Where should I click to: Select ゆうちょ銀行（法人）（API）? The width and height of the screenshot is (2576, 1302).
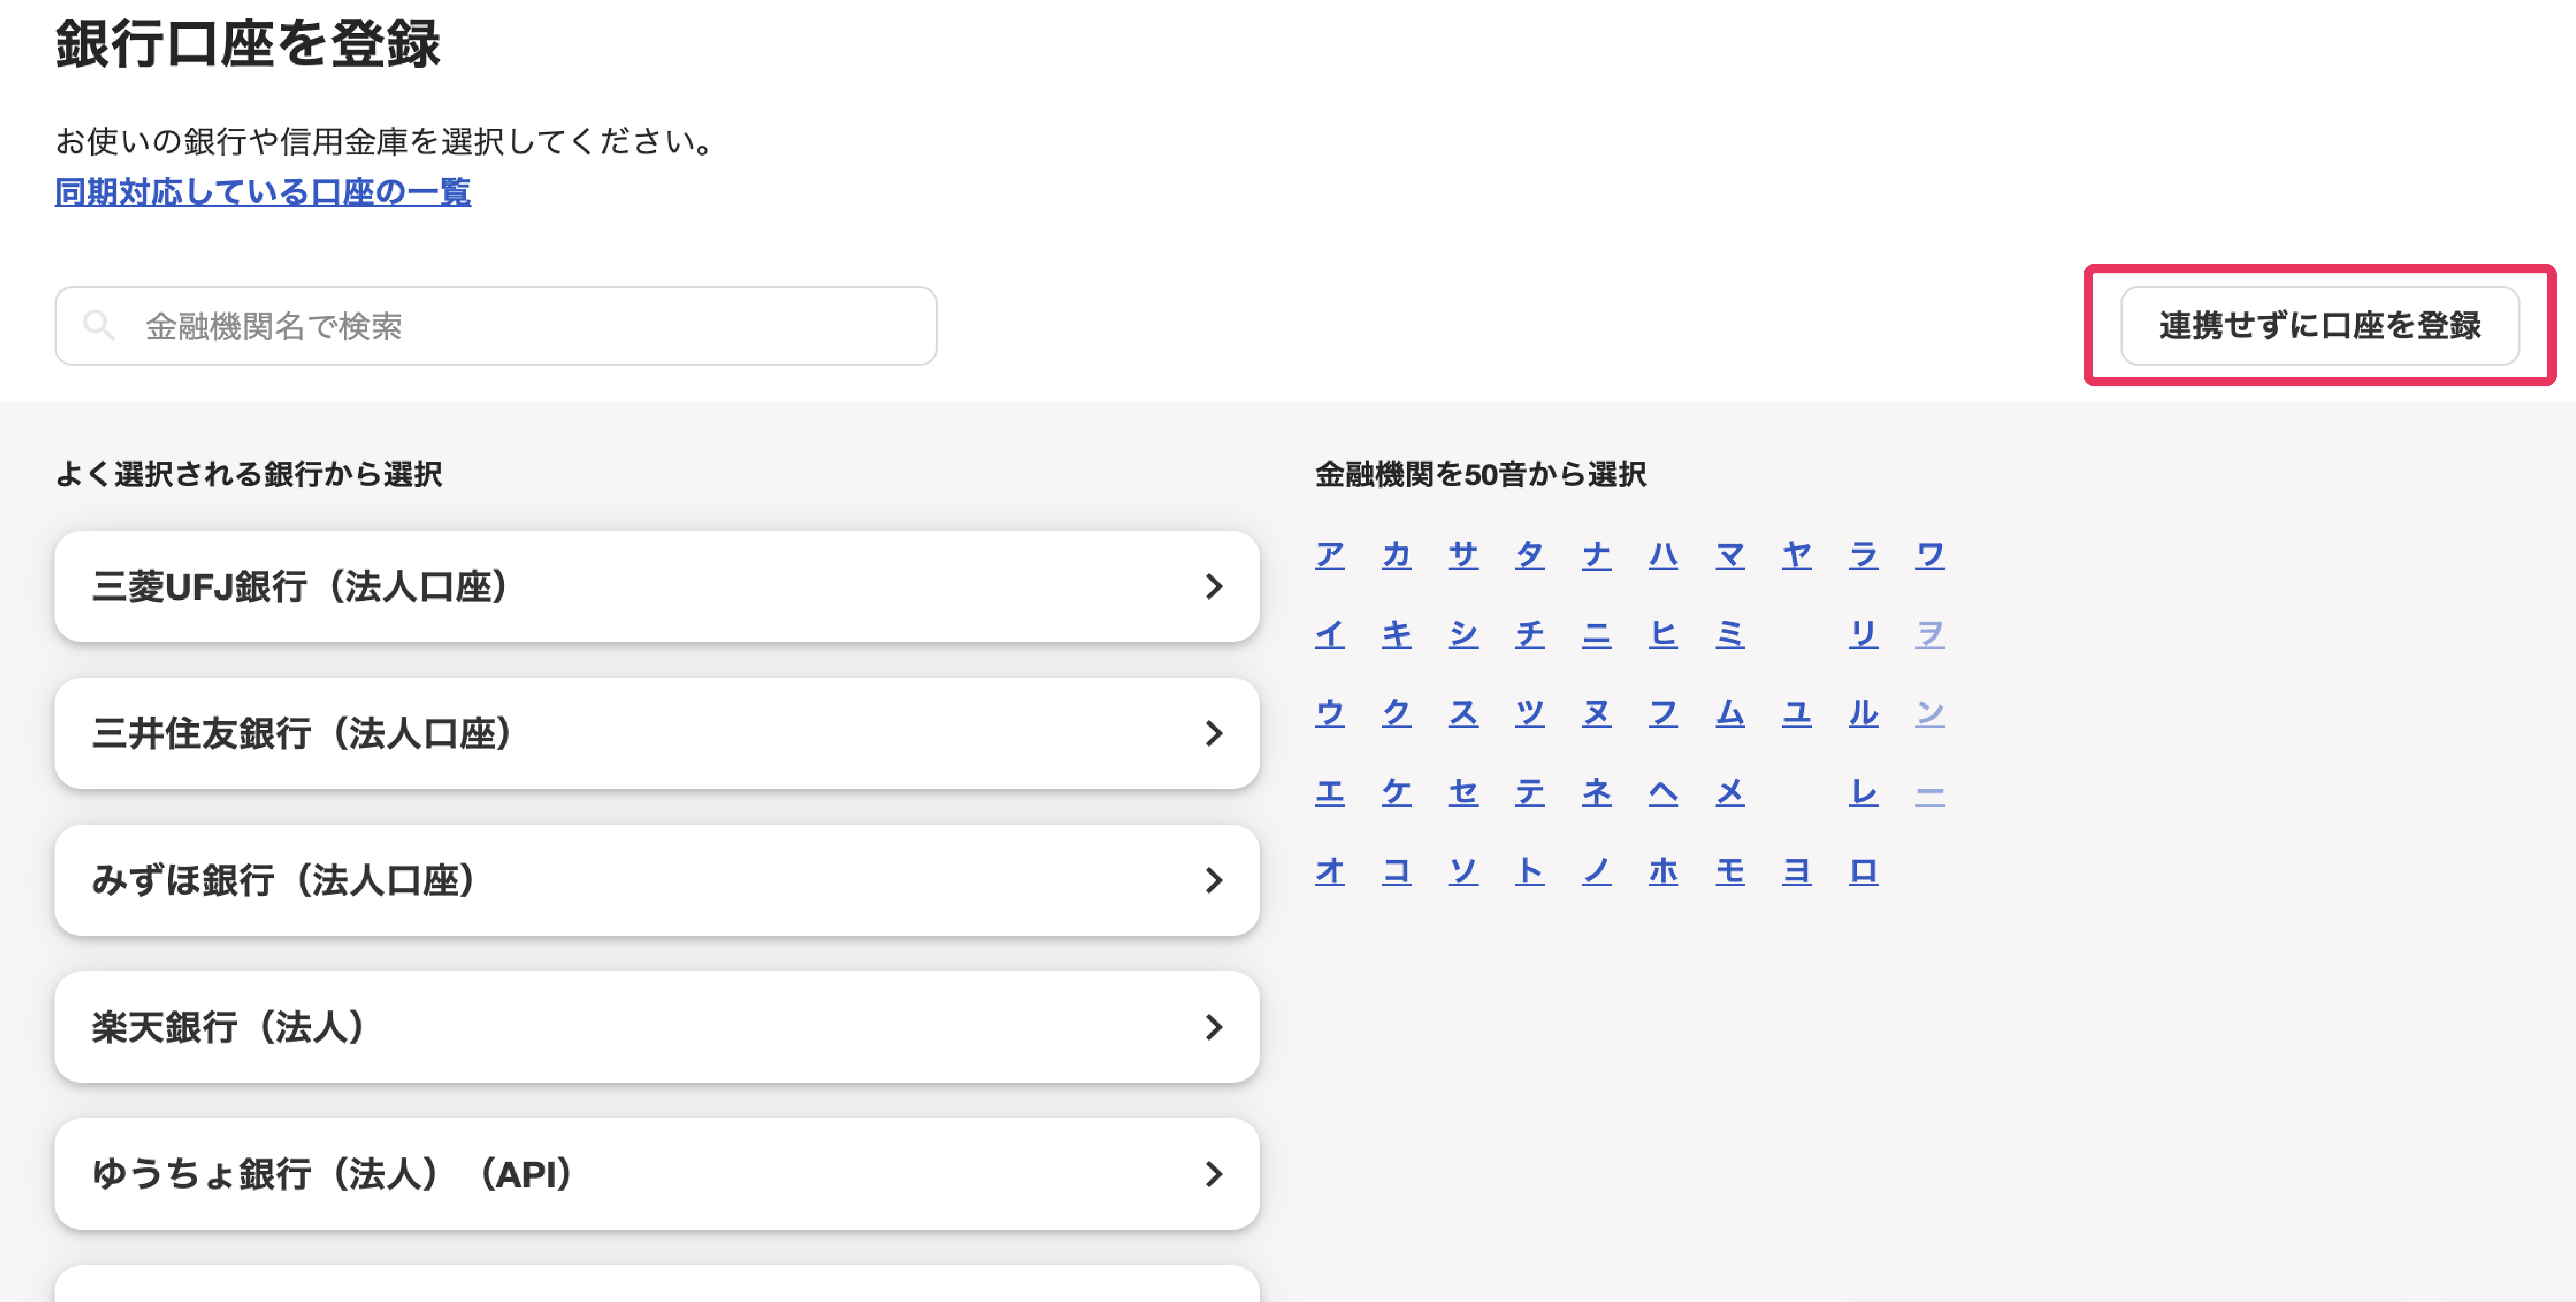657,1174
